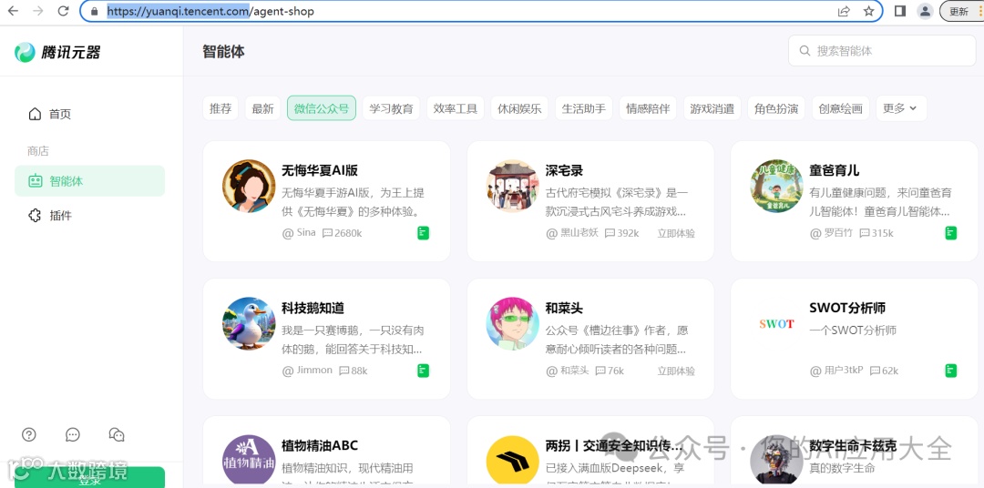Open the 深宅录 agent title
The height and width of the screenshot is (488, 984).
[x=564, y=170]
